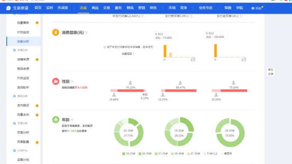292x164 pixels.
Task: Click the orange yuan 消费层级 icon
Action: click(x=55, y=32)
